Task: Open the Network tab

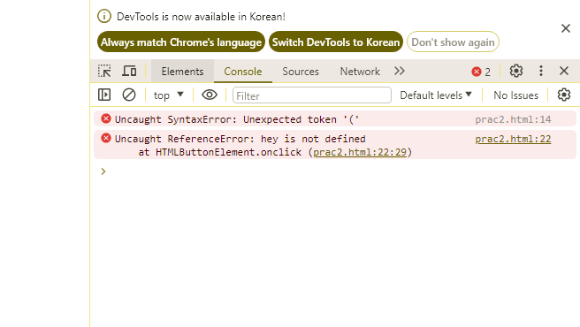Action: [x=360, y=71]
